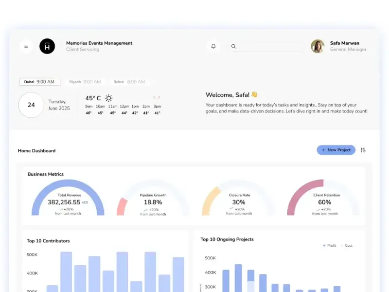Click the Safa Marwan name
The image size is (389, 292).
[345, 43]
